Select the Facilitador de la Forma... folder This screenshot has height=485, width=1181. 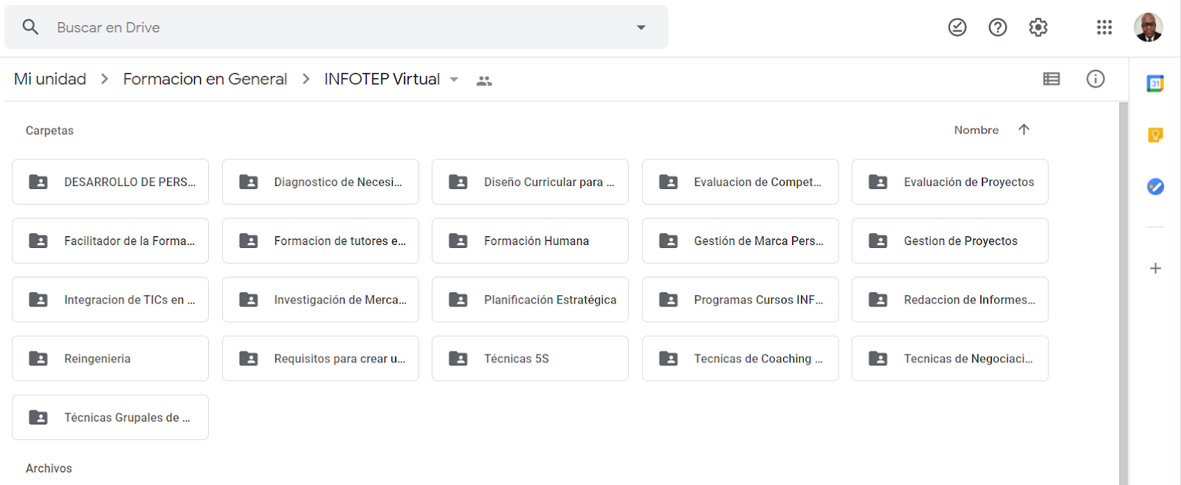(110, 241)
